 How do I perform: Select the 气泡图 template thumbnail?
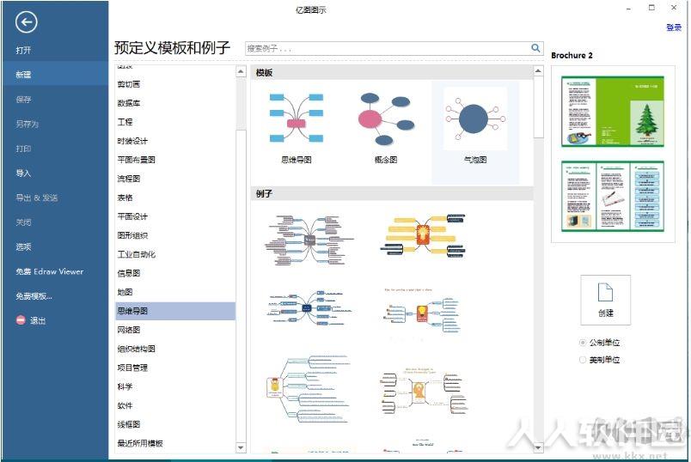pyautogui.click(x=475, y=119)
